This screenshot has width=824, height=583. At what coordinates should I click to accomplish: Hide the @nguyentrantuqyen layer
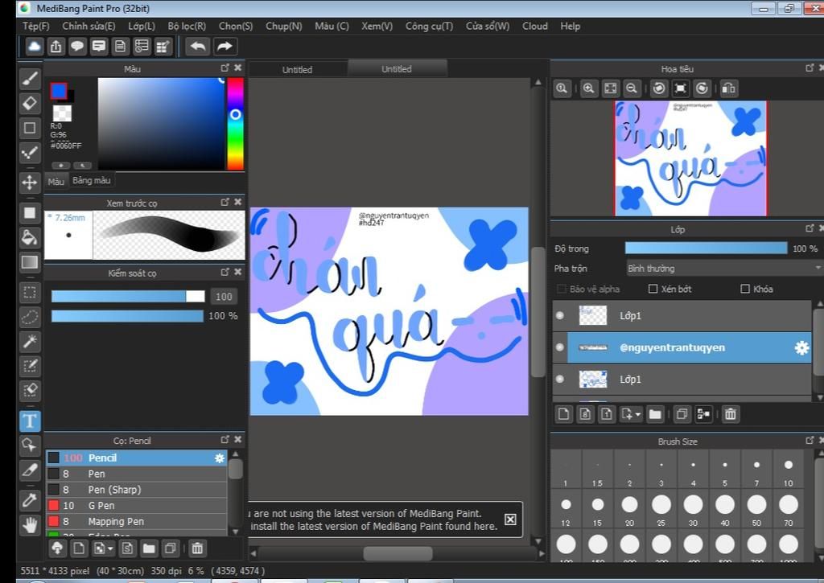pos(560,347)
